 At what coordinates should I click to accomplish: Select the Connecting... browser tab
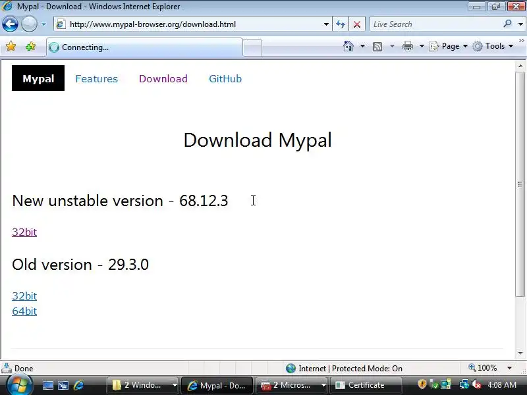(144, 47)
